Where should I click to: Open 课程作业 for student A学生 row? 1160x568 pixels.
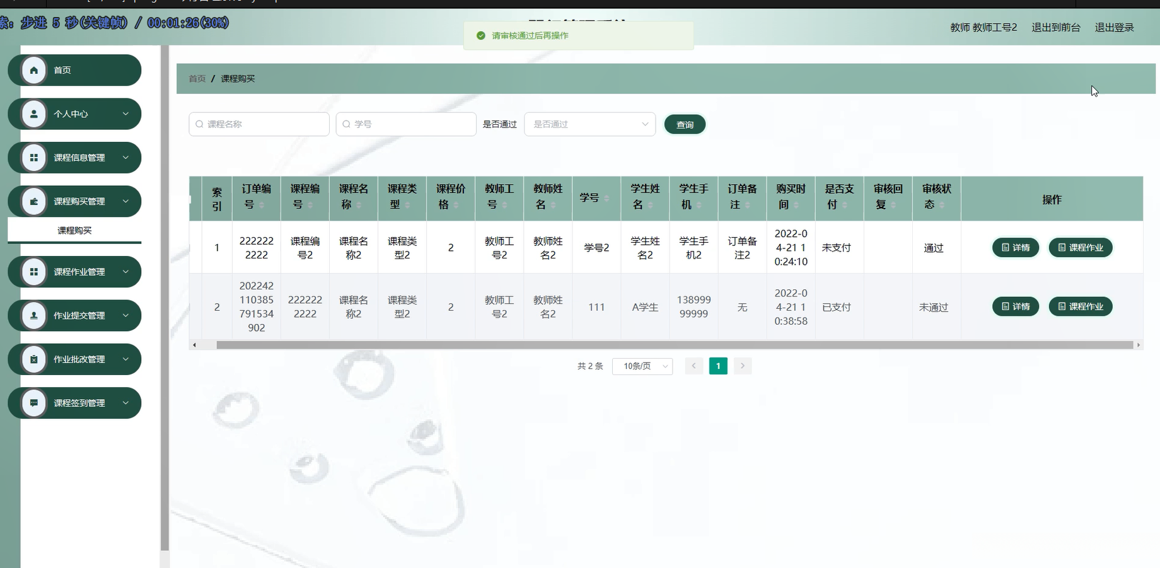click(x=1081, y=307)
